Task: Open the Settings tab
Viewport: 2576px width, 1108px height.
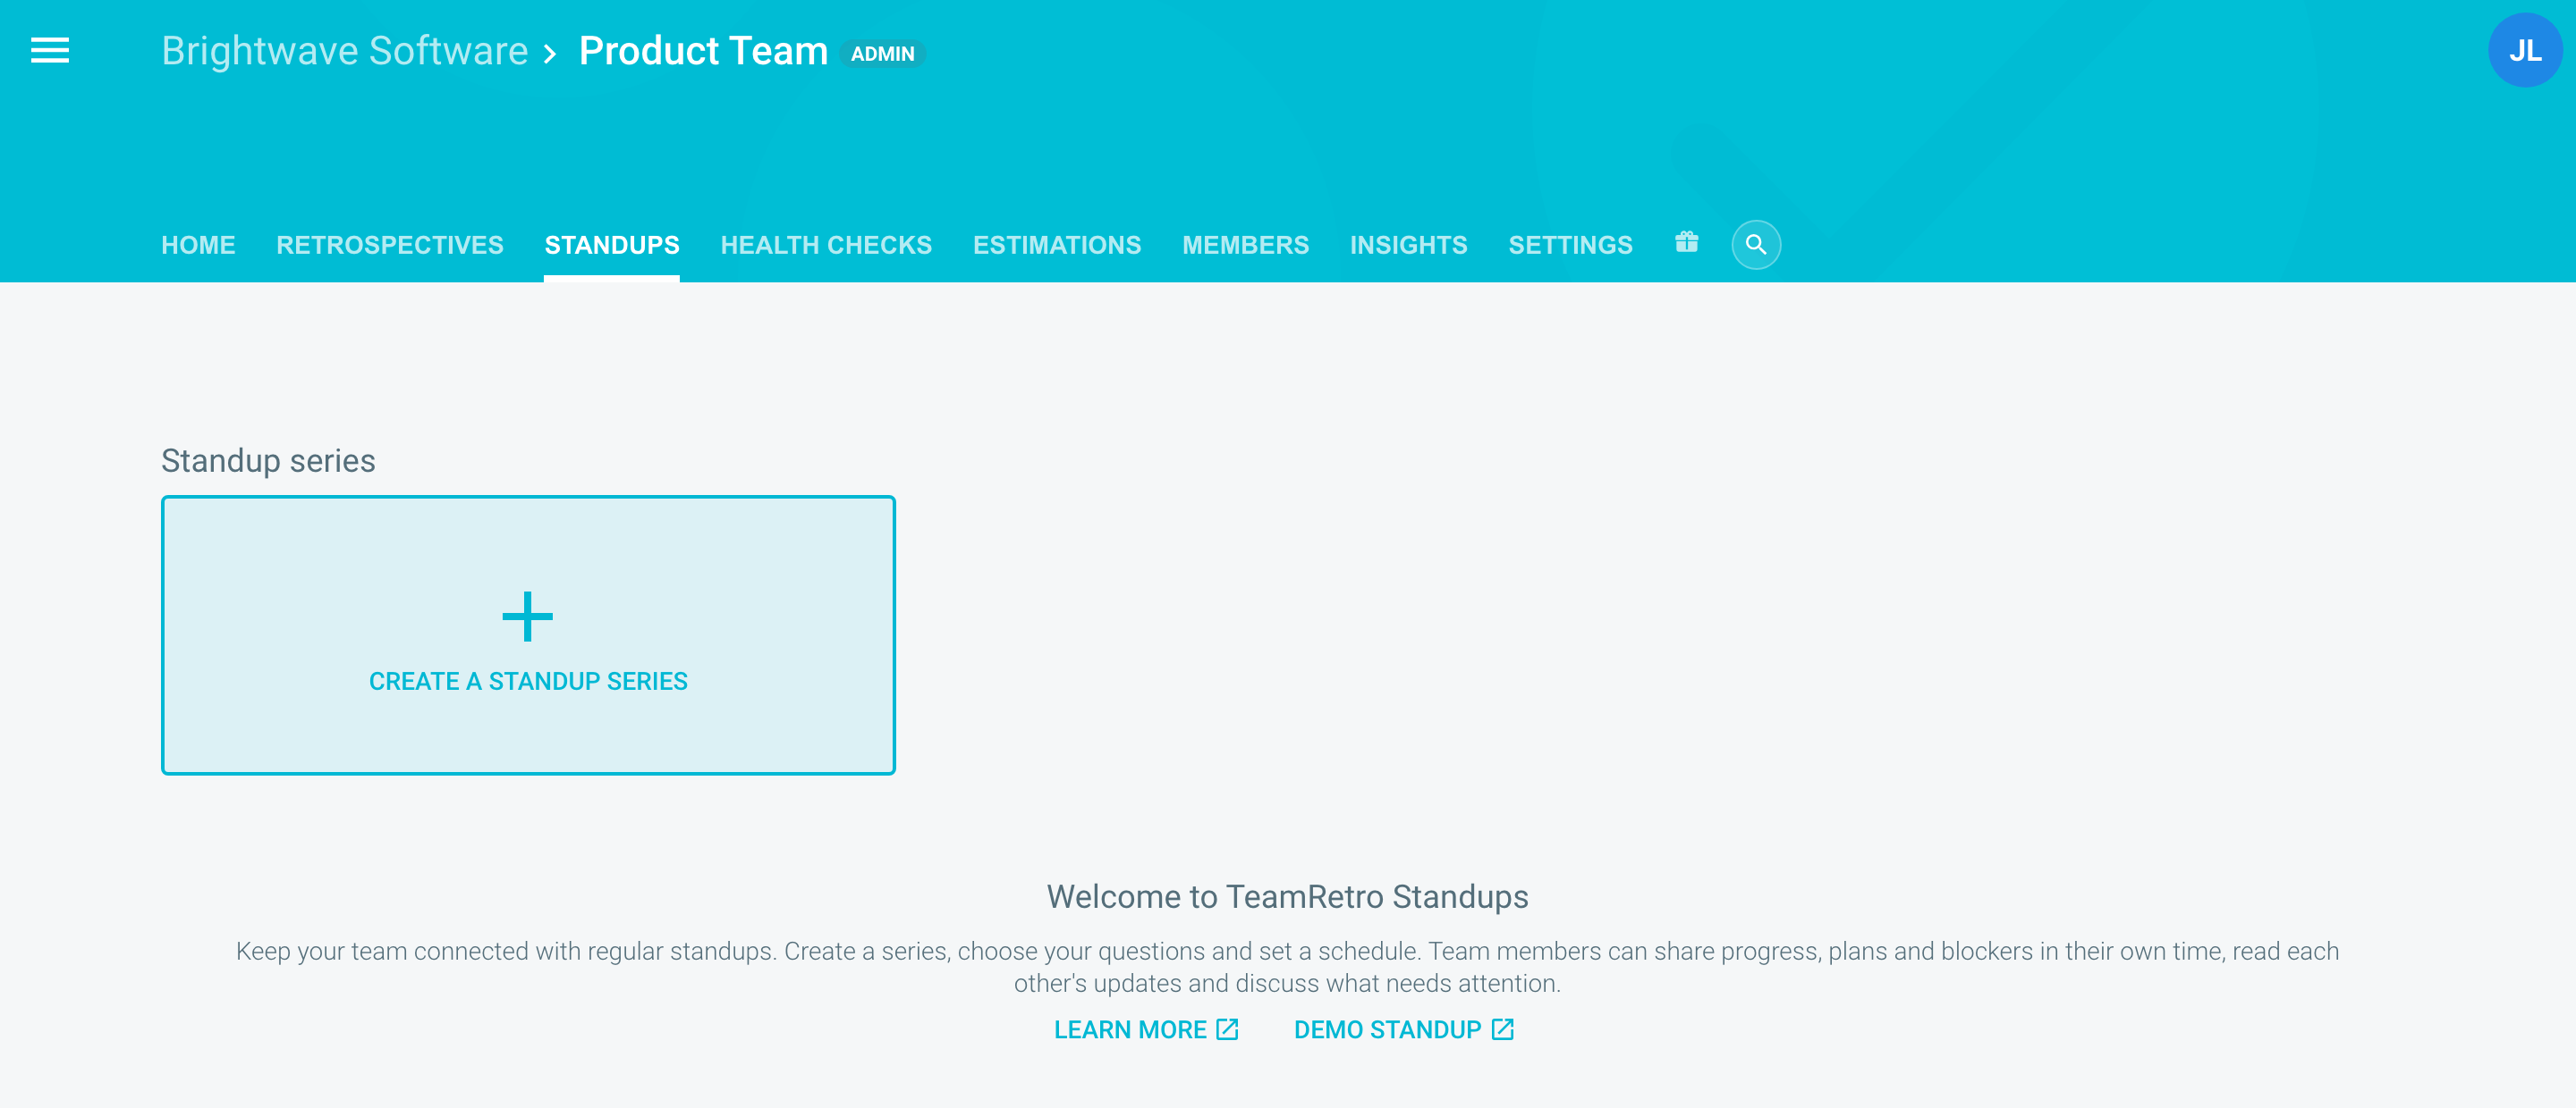Action: click(x=1570, y=246)
